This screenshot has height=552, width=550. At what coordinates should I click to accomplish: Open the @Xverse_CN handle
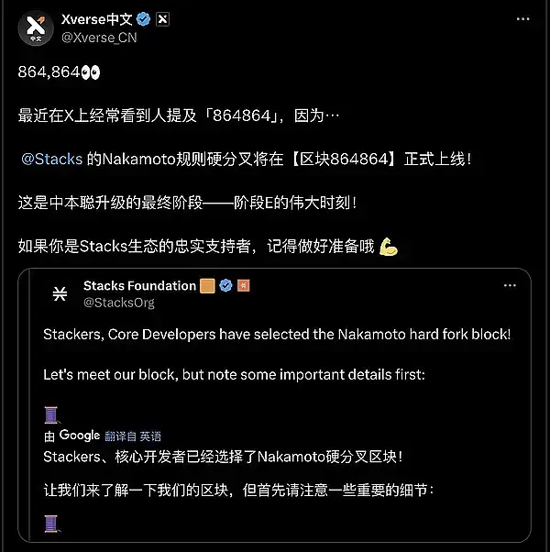point(99,38)
